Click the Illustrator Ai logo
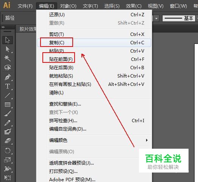Viewport: 198px width, 182px height. [x=6, y=5]
